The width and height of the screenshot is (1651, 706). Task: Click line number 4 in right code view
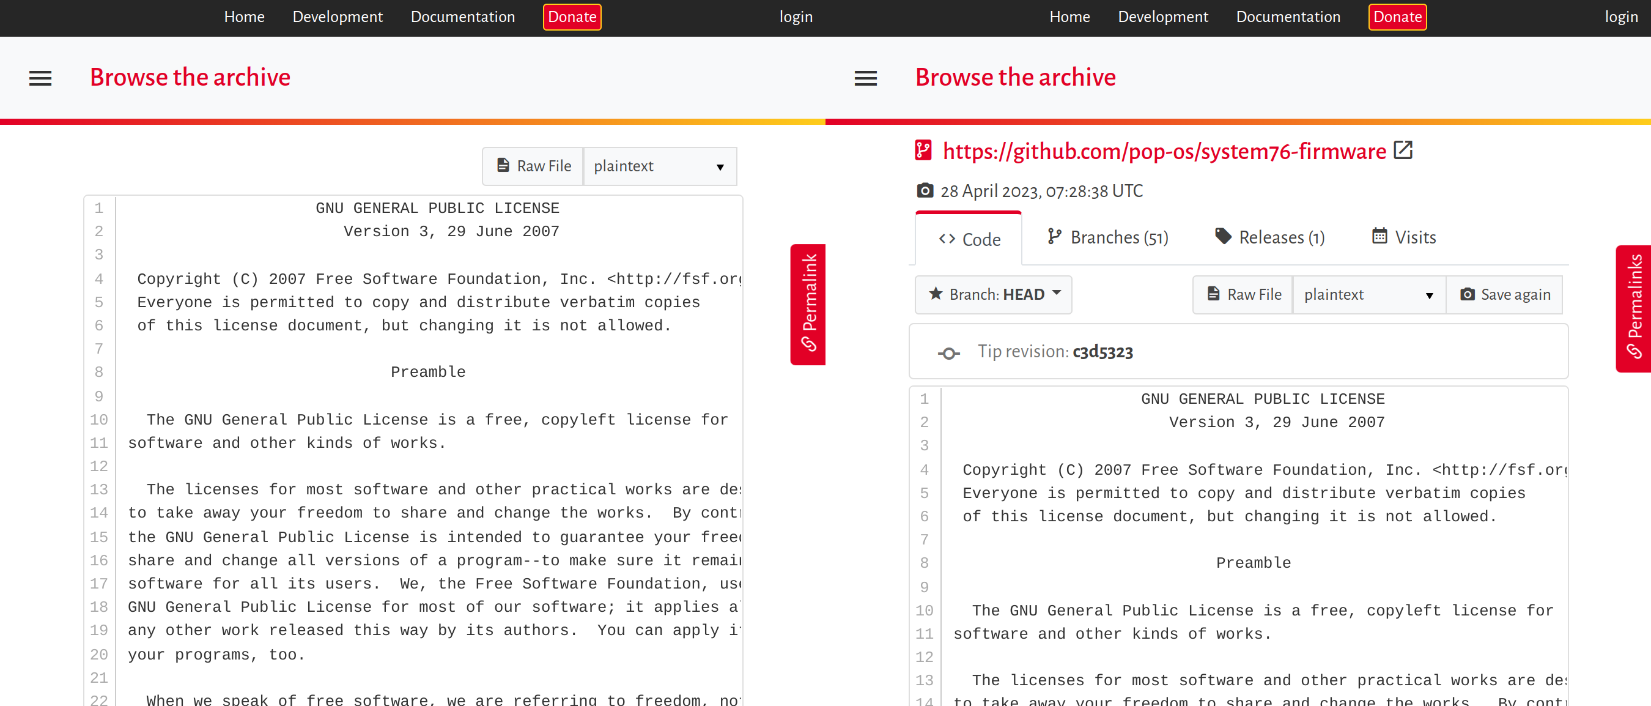924,469
